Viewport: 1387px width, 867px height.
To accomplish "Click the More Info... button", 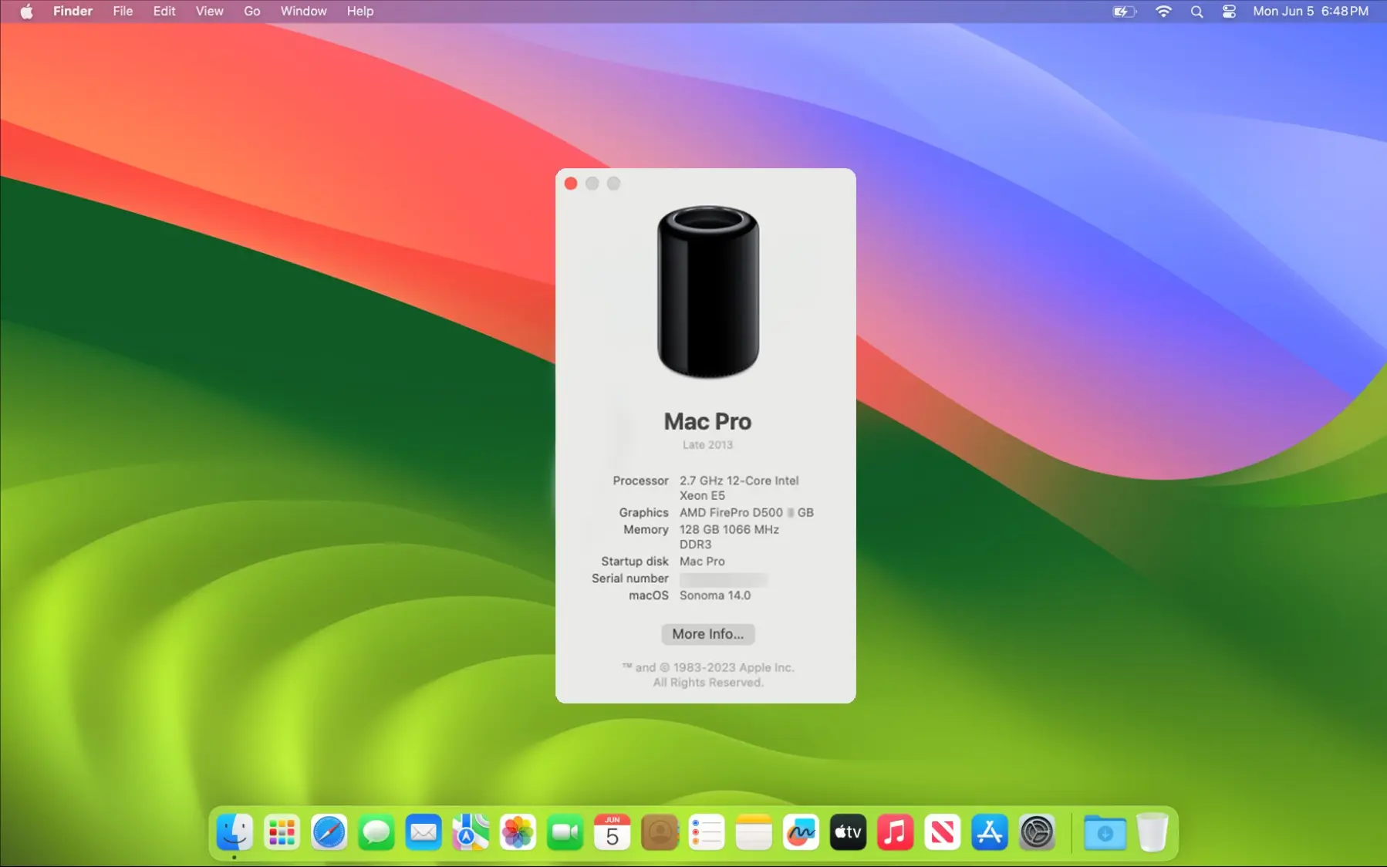I will coord(707,634).
